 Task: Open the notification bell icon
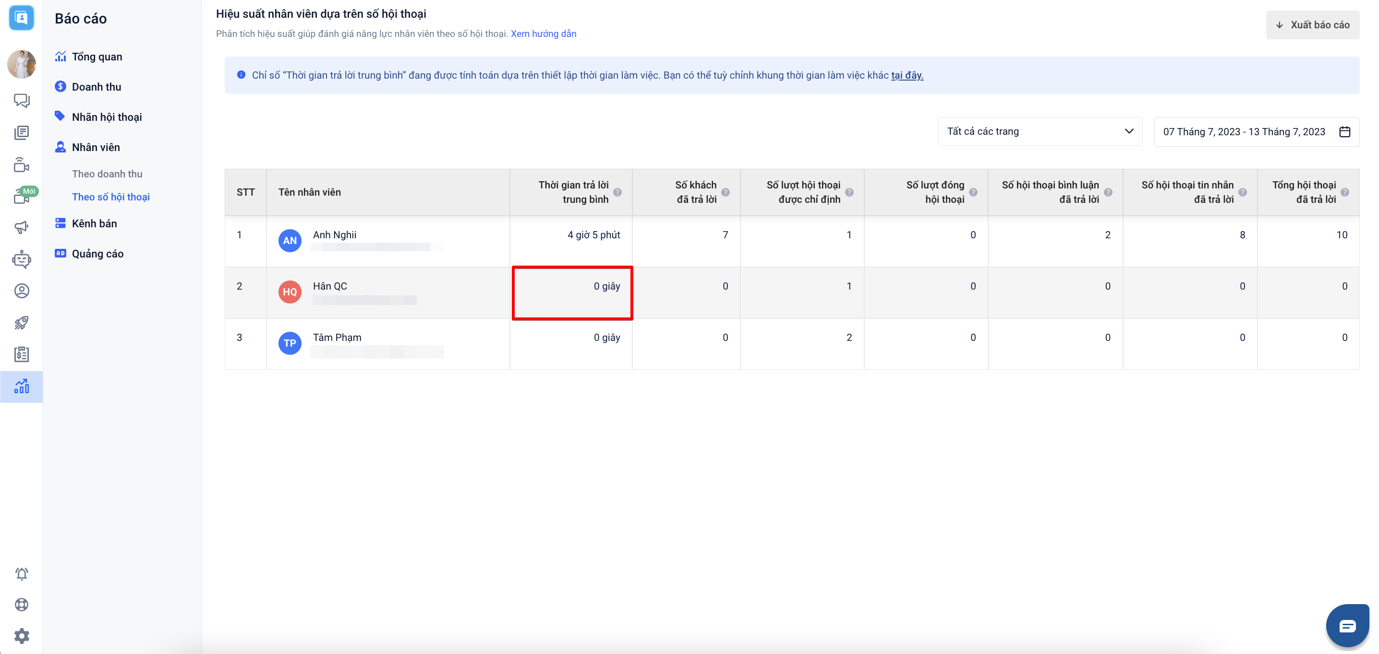pos(22,574)
